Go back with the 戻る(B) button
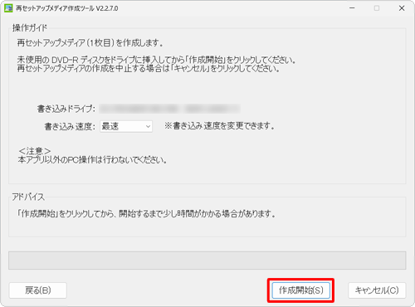 pos(38,290)
